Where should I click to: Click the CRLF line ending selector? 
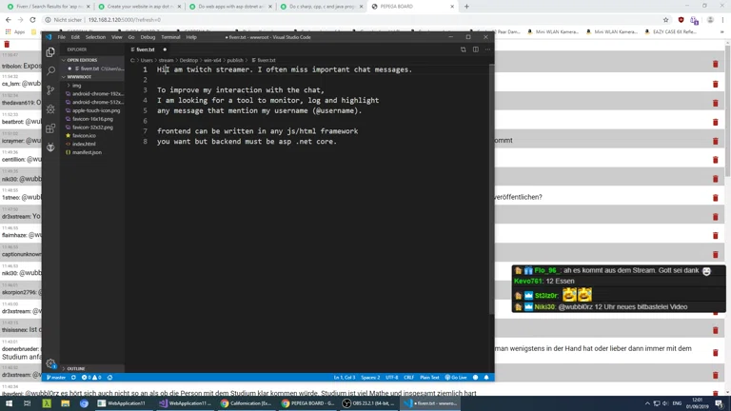point(408,378)
